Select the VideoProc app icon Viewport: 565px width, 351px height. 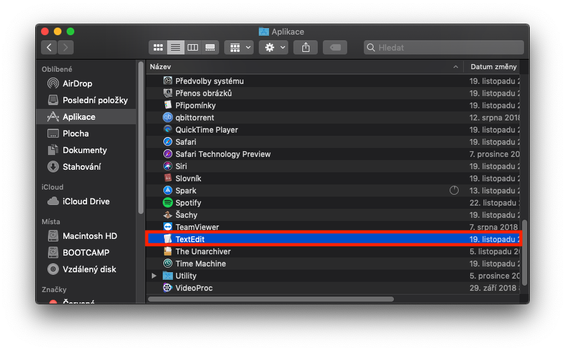click(168, 288)
